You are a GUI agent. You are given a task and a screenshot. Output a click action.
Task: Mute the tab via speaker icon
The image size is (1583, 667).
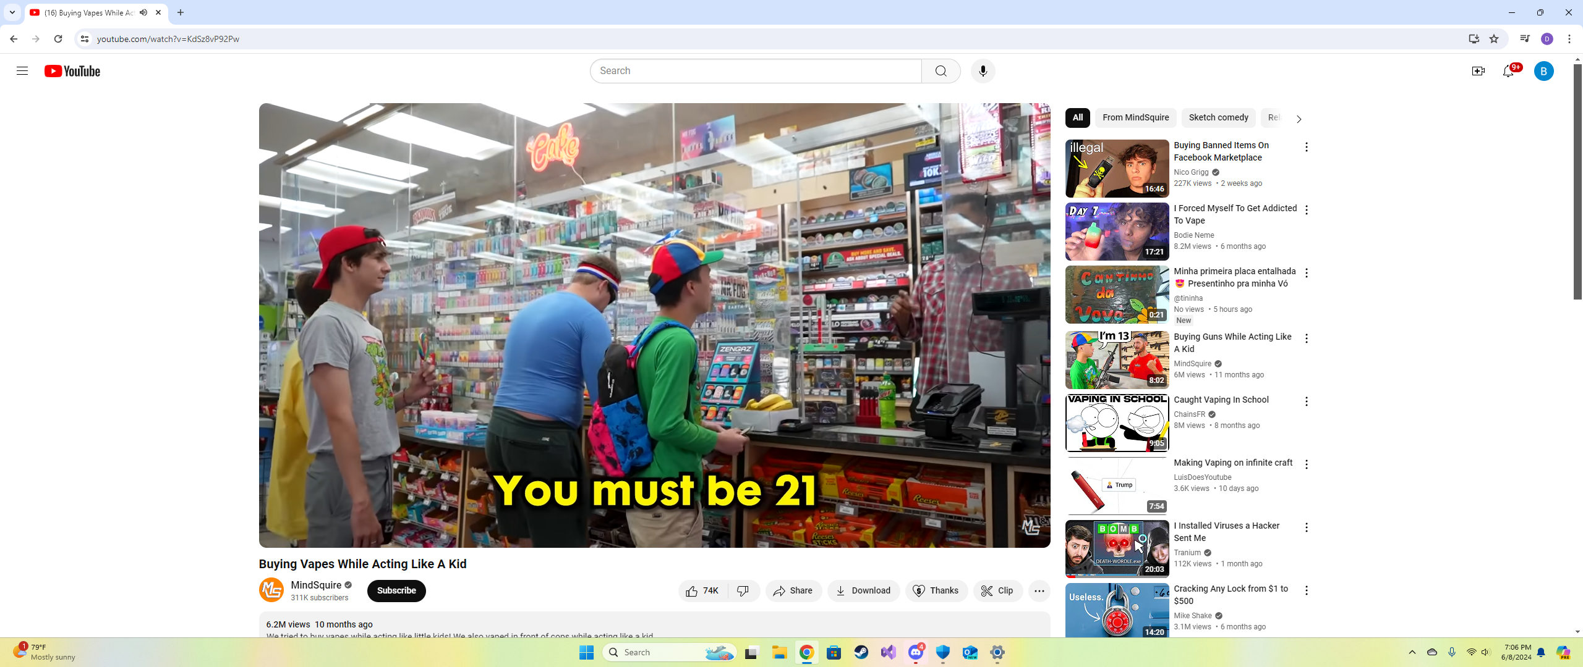(x=143, y=12)
